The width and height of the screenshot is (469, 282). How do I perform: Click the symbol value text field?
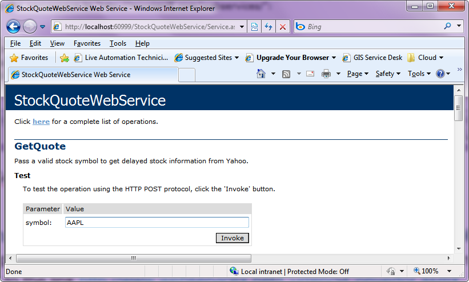[157, 223]
